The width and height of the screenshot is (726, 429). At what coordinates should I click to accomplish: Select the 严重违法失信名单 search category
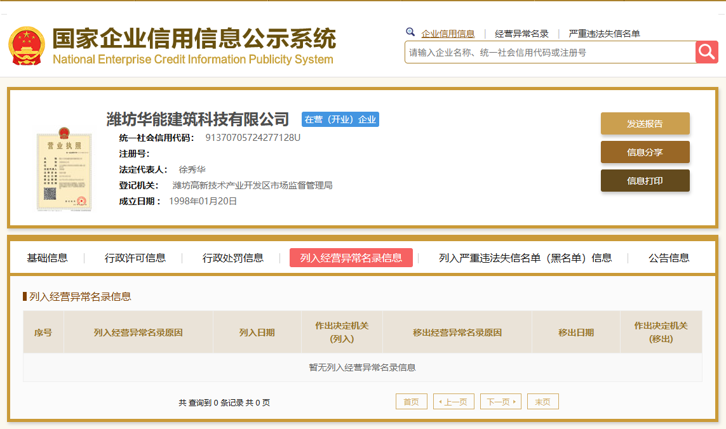[604, 34]
